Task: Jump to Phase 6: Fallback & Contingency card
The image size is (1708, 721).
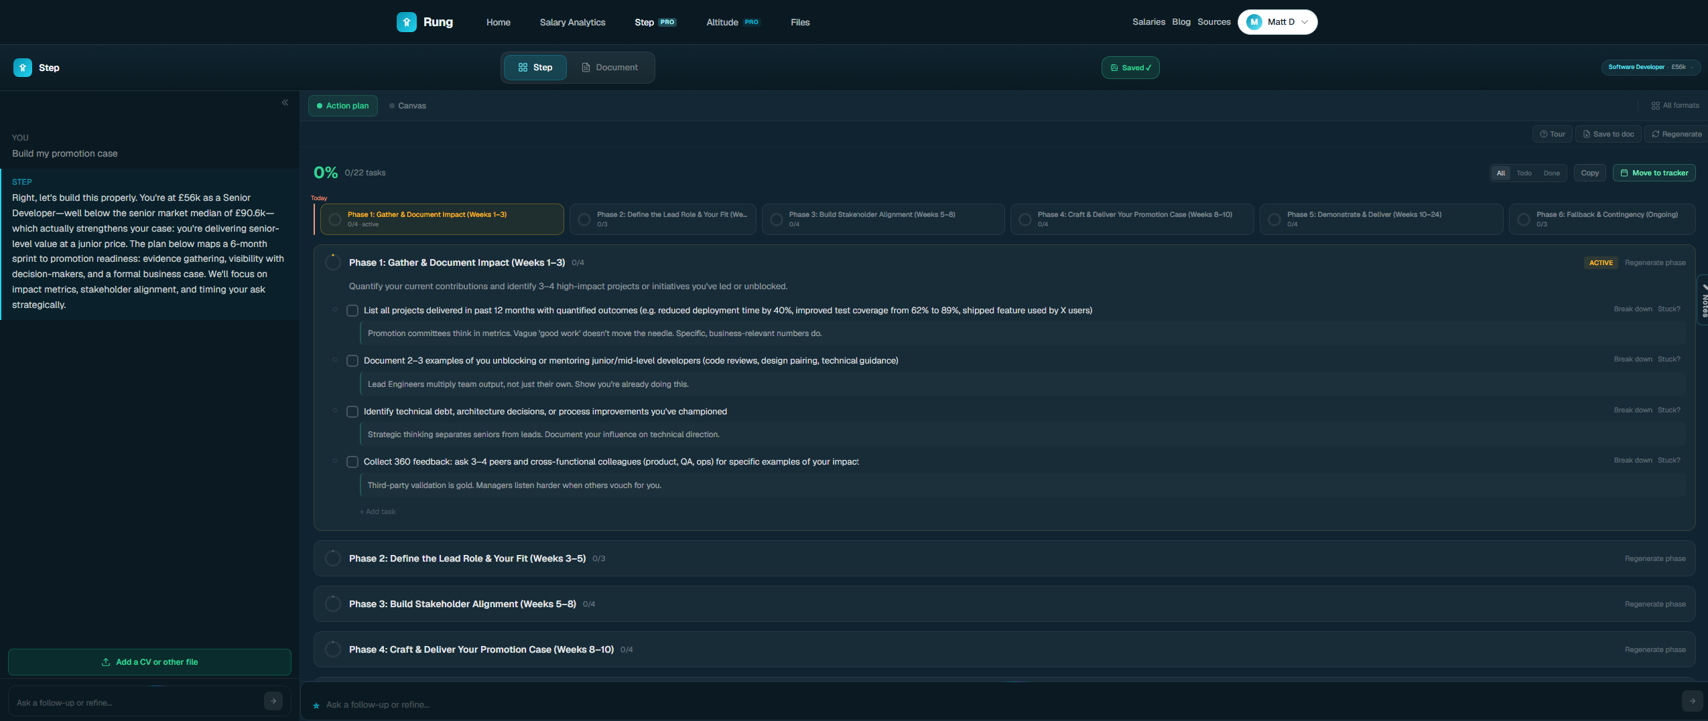Action: point(1602,219)
